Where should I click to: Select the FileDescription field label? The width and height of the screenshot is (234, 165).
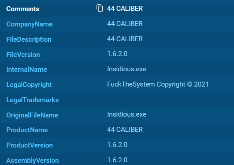coord(29,39)
